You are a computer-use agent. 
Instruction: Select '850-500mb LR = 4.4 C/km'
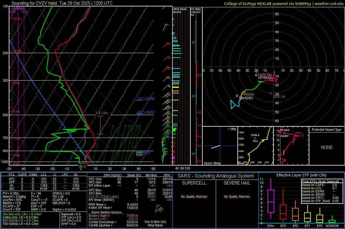point(20,221)
